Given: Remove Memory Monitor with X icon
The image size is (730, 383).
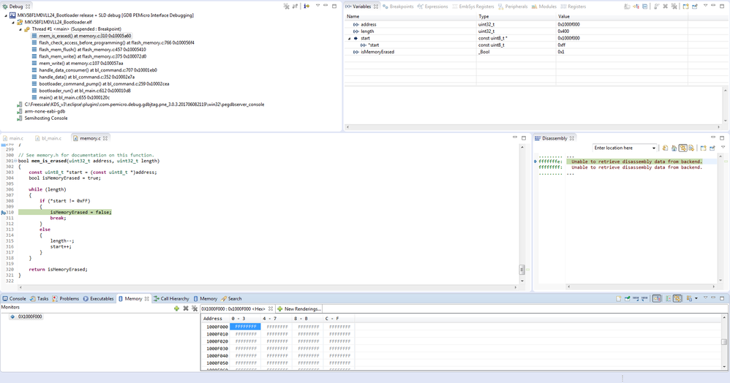Looking at the screenshot, I should coord(186,308).
